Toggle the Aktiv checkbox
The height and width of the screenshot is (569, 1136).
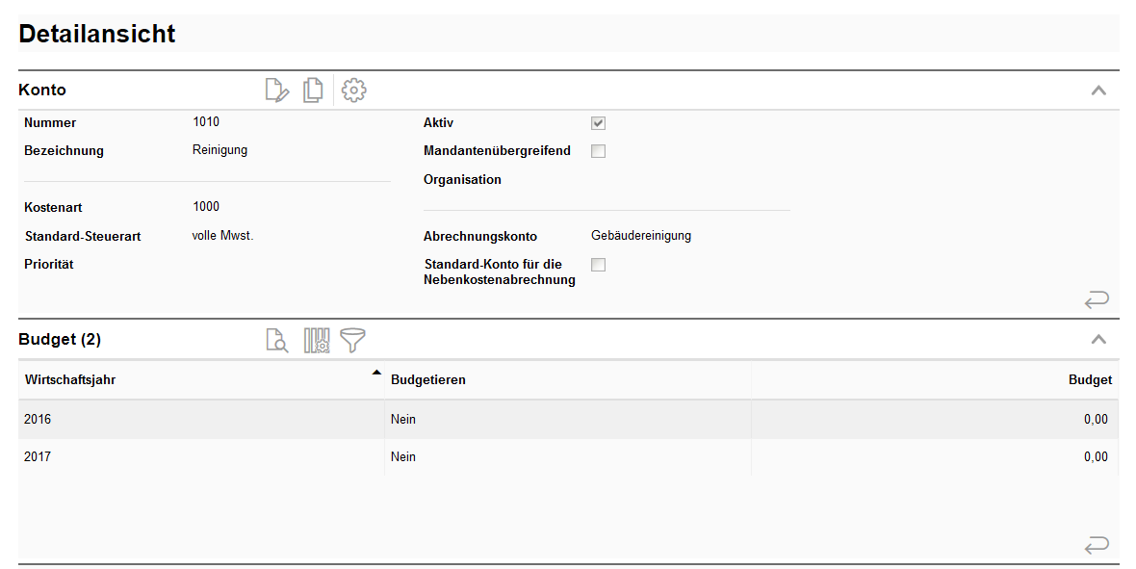(x=598, y=123)
